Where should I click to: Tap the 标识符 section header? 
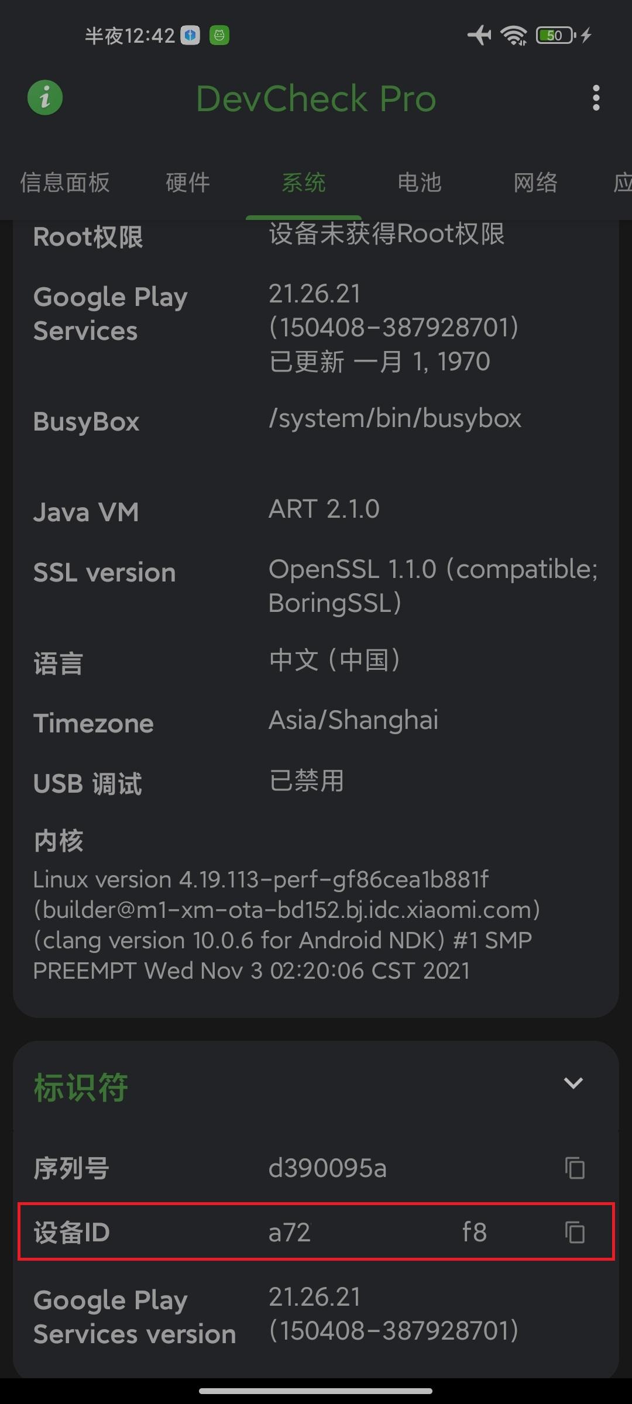[81, 1088]
